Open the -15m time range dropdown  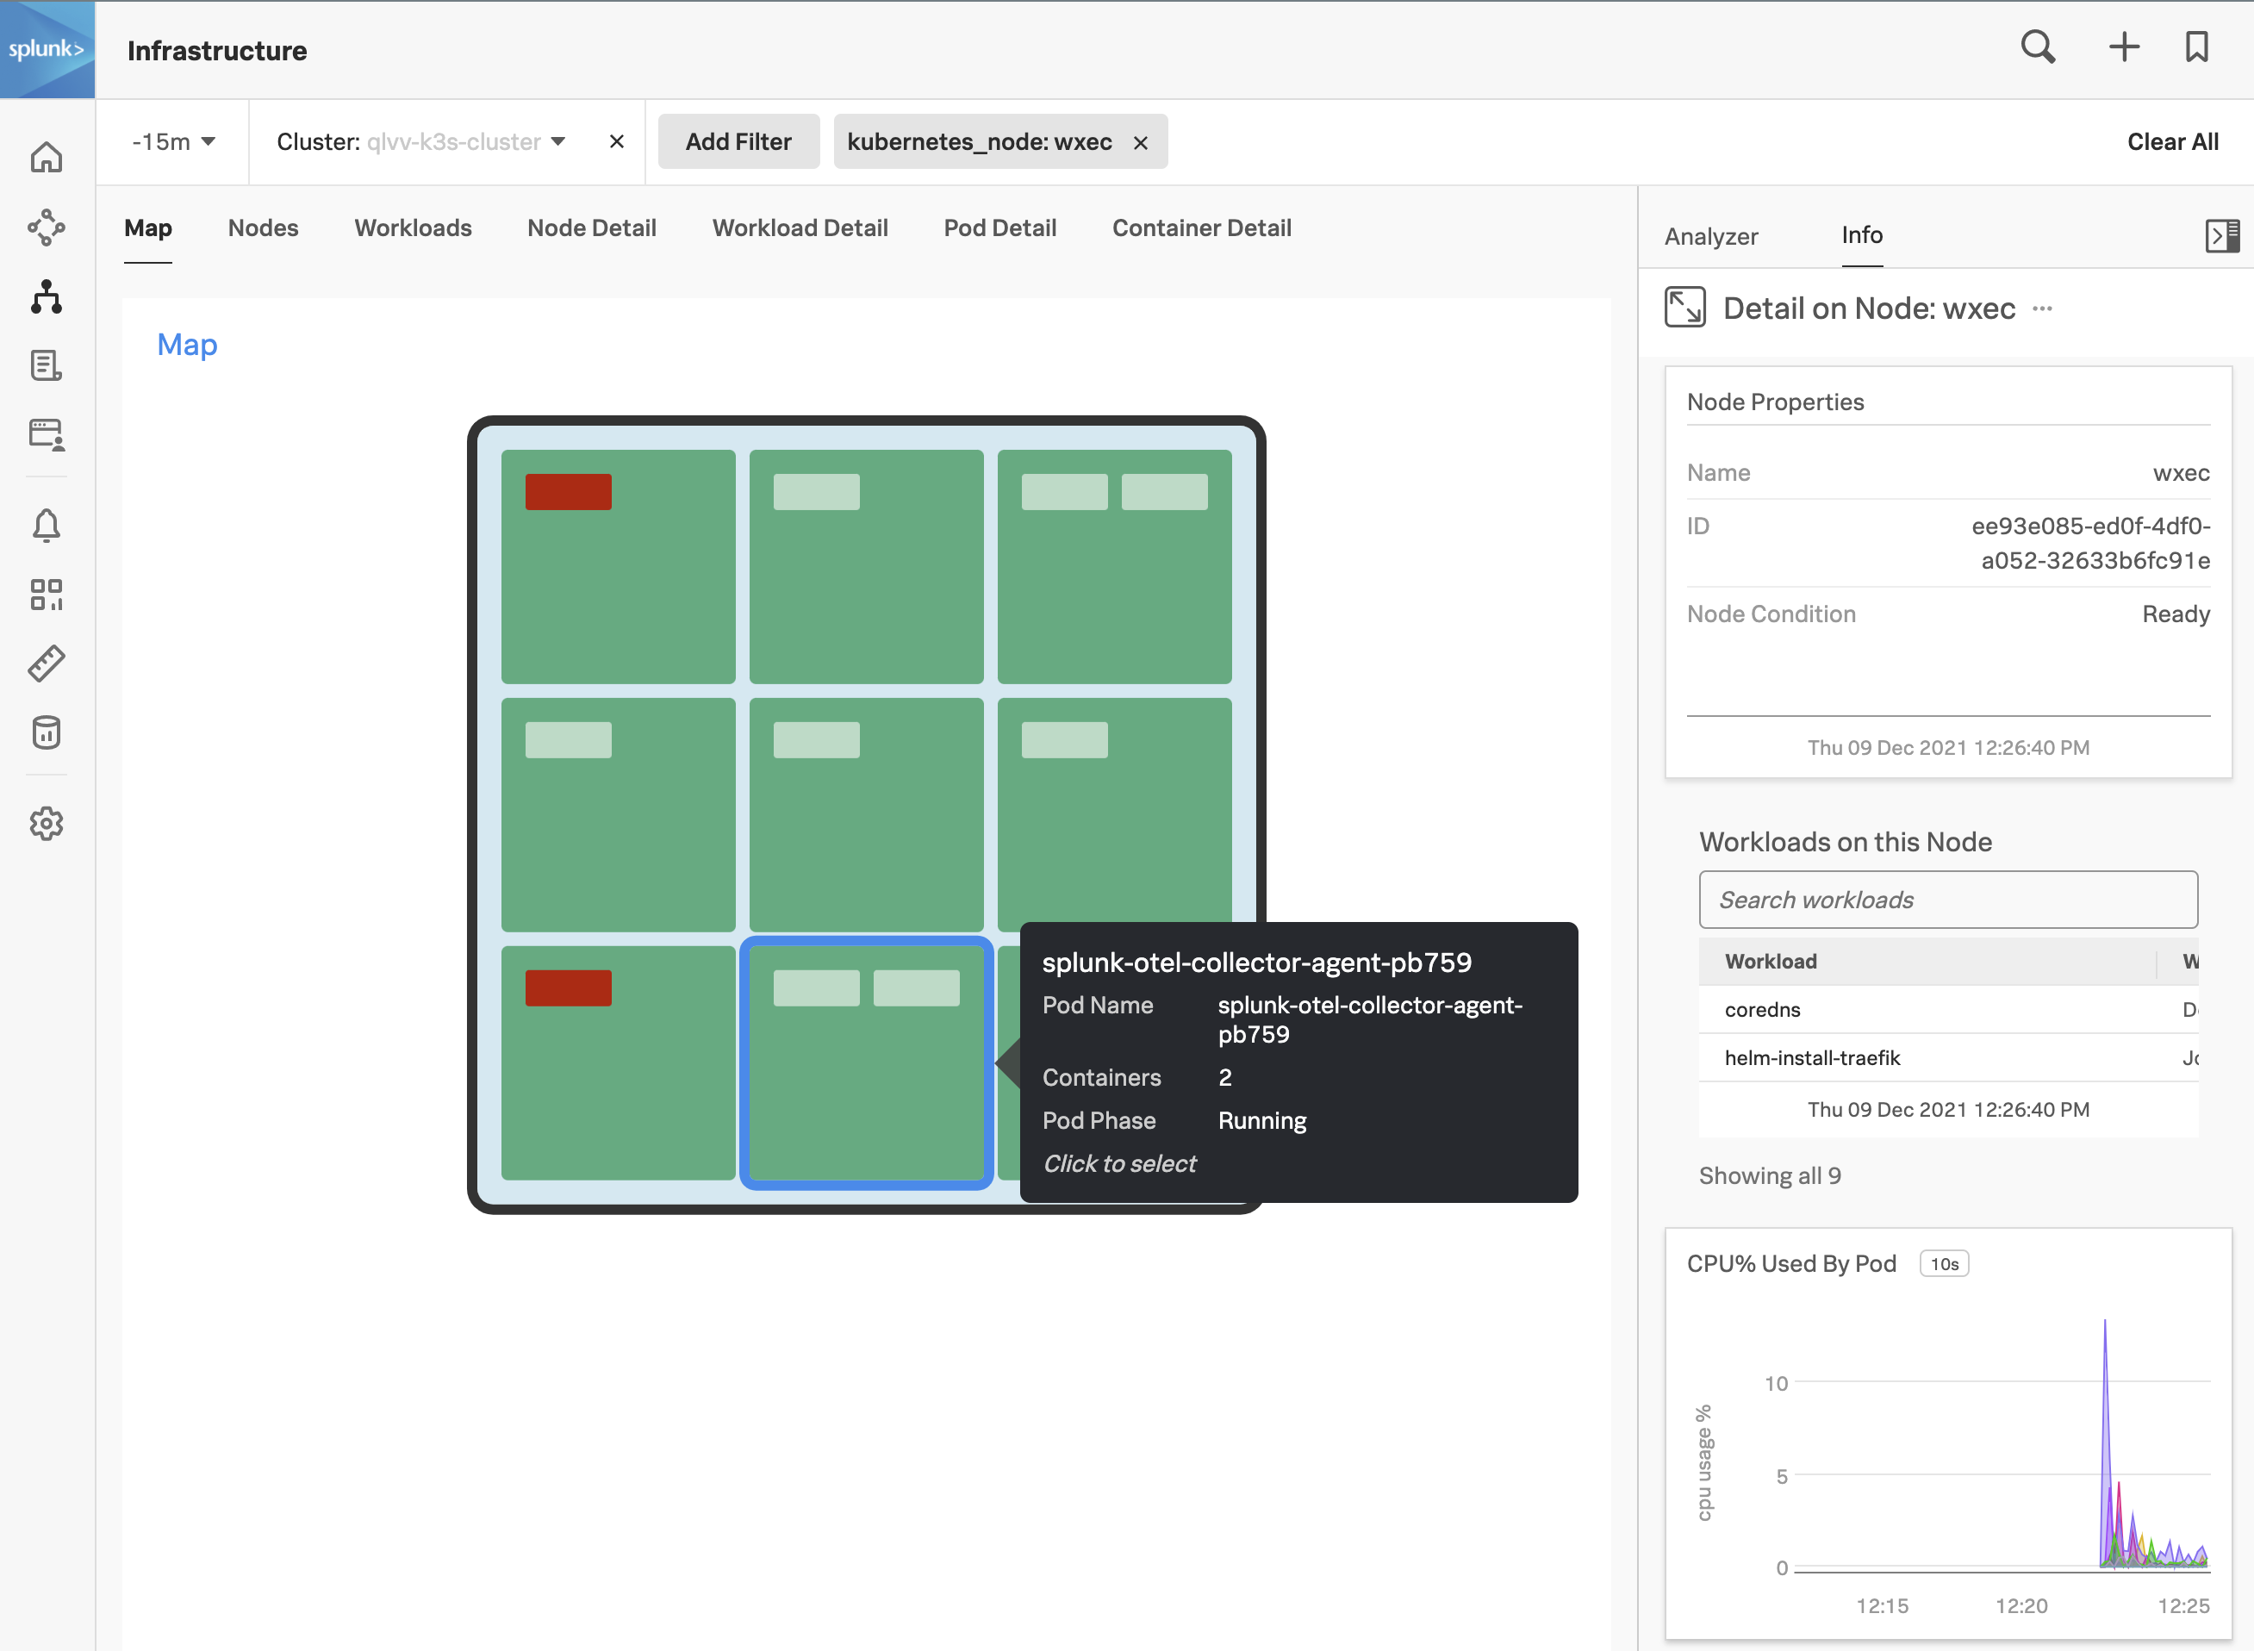(x=173, y=142)
